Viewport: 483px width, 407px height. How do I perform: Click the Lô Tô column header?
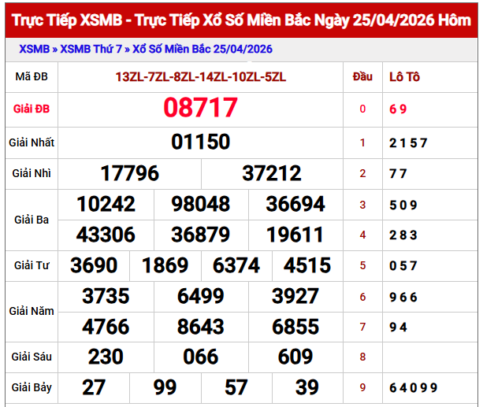pyautogui.click(x=405, y=77)
